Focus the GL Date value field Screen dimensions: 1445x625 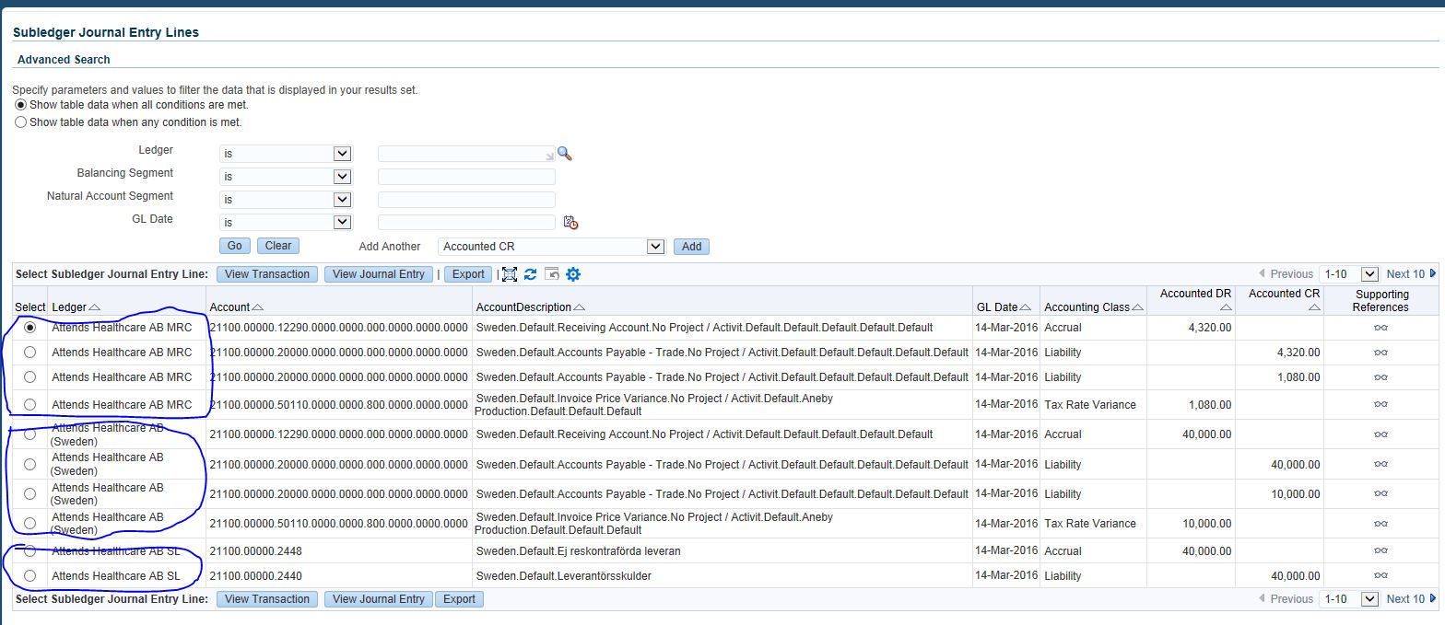pos(466,222)
